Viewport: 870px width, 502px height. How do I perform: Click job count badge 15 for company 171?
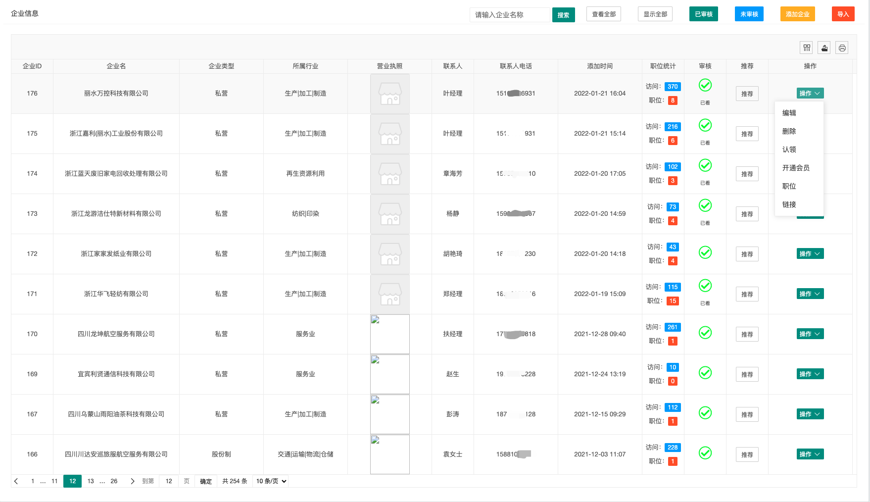pos(673,301)
